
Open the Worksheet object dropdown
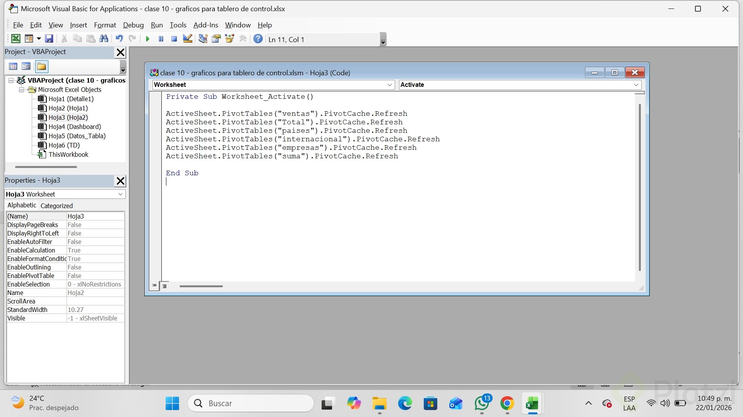(390, 85)
